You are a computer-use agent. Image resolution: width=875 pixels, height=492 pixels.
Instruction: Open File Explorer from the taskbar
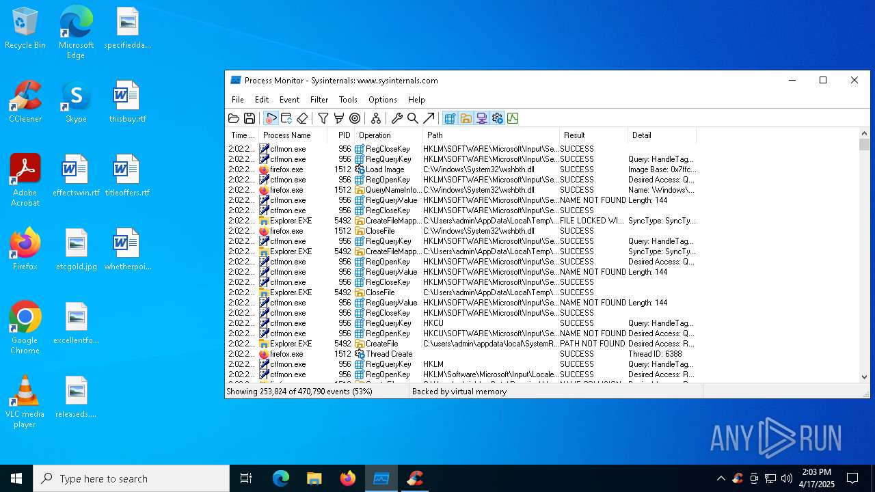pos(314,478)
